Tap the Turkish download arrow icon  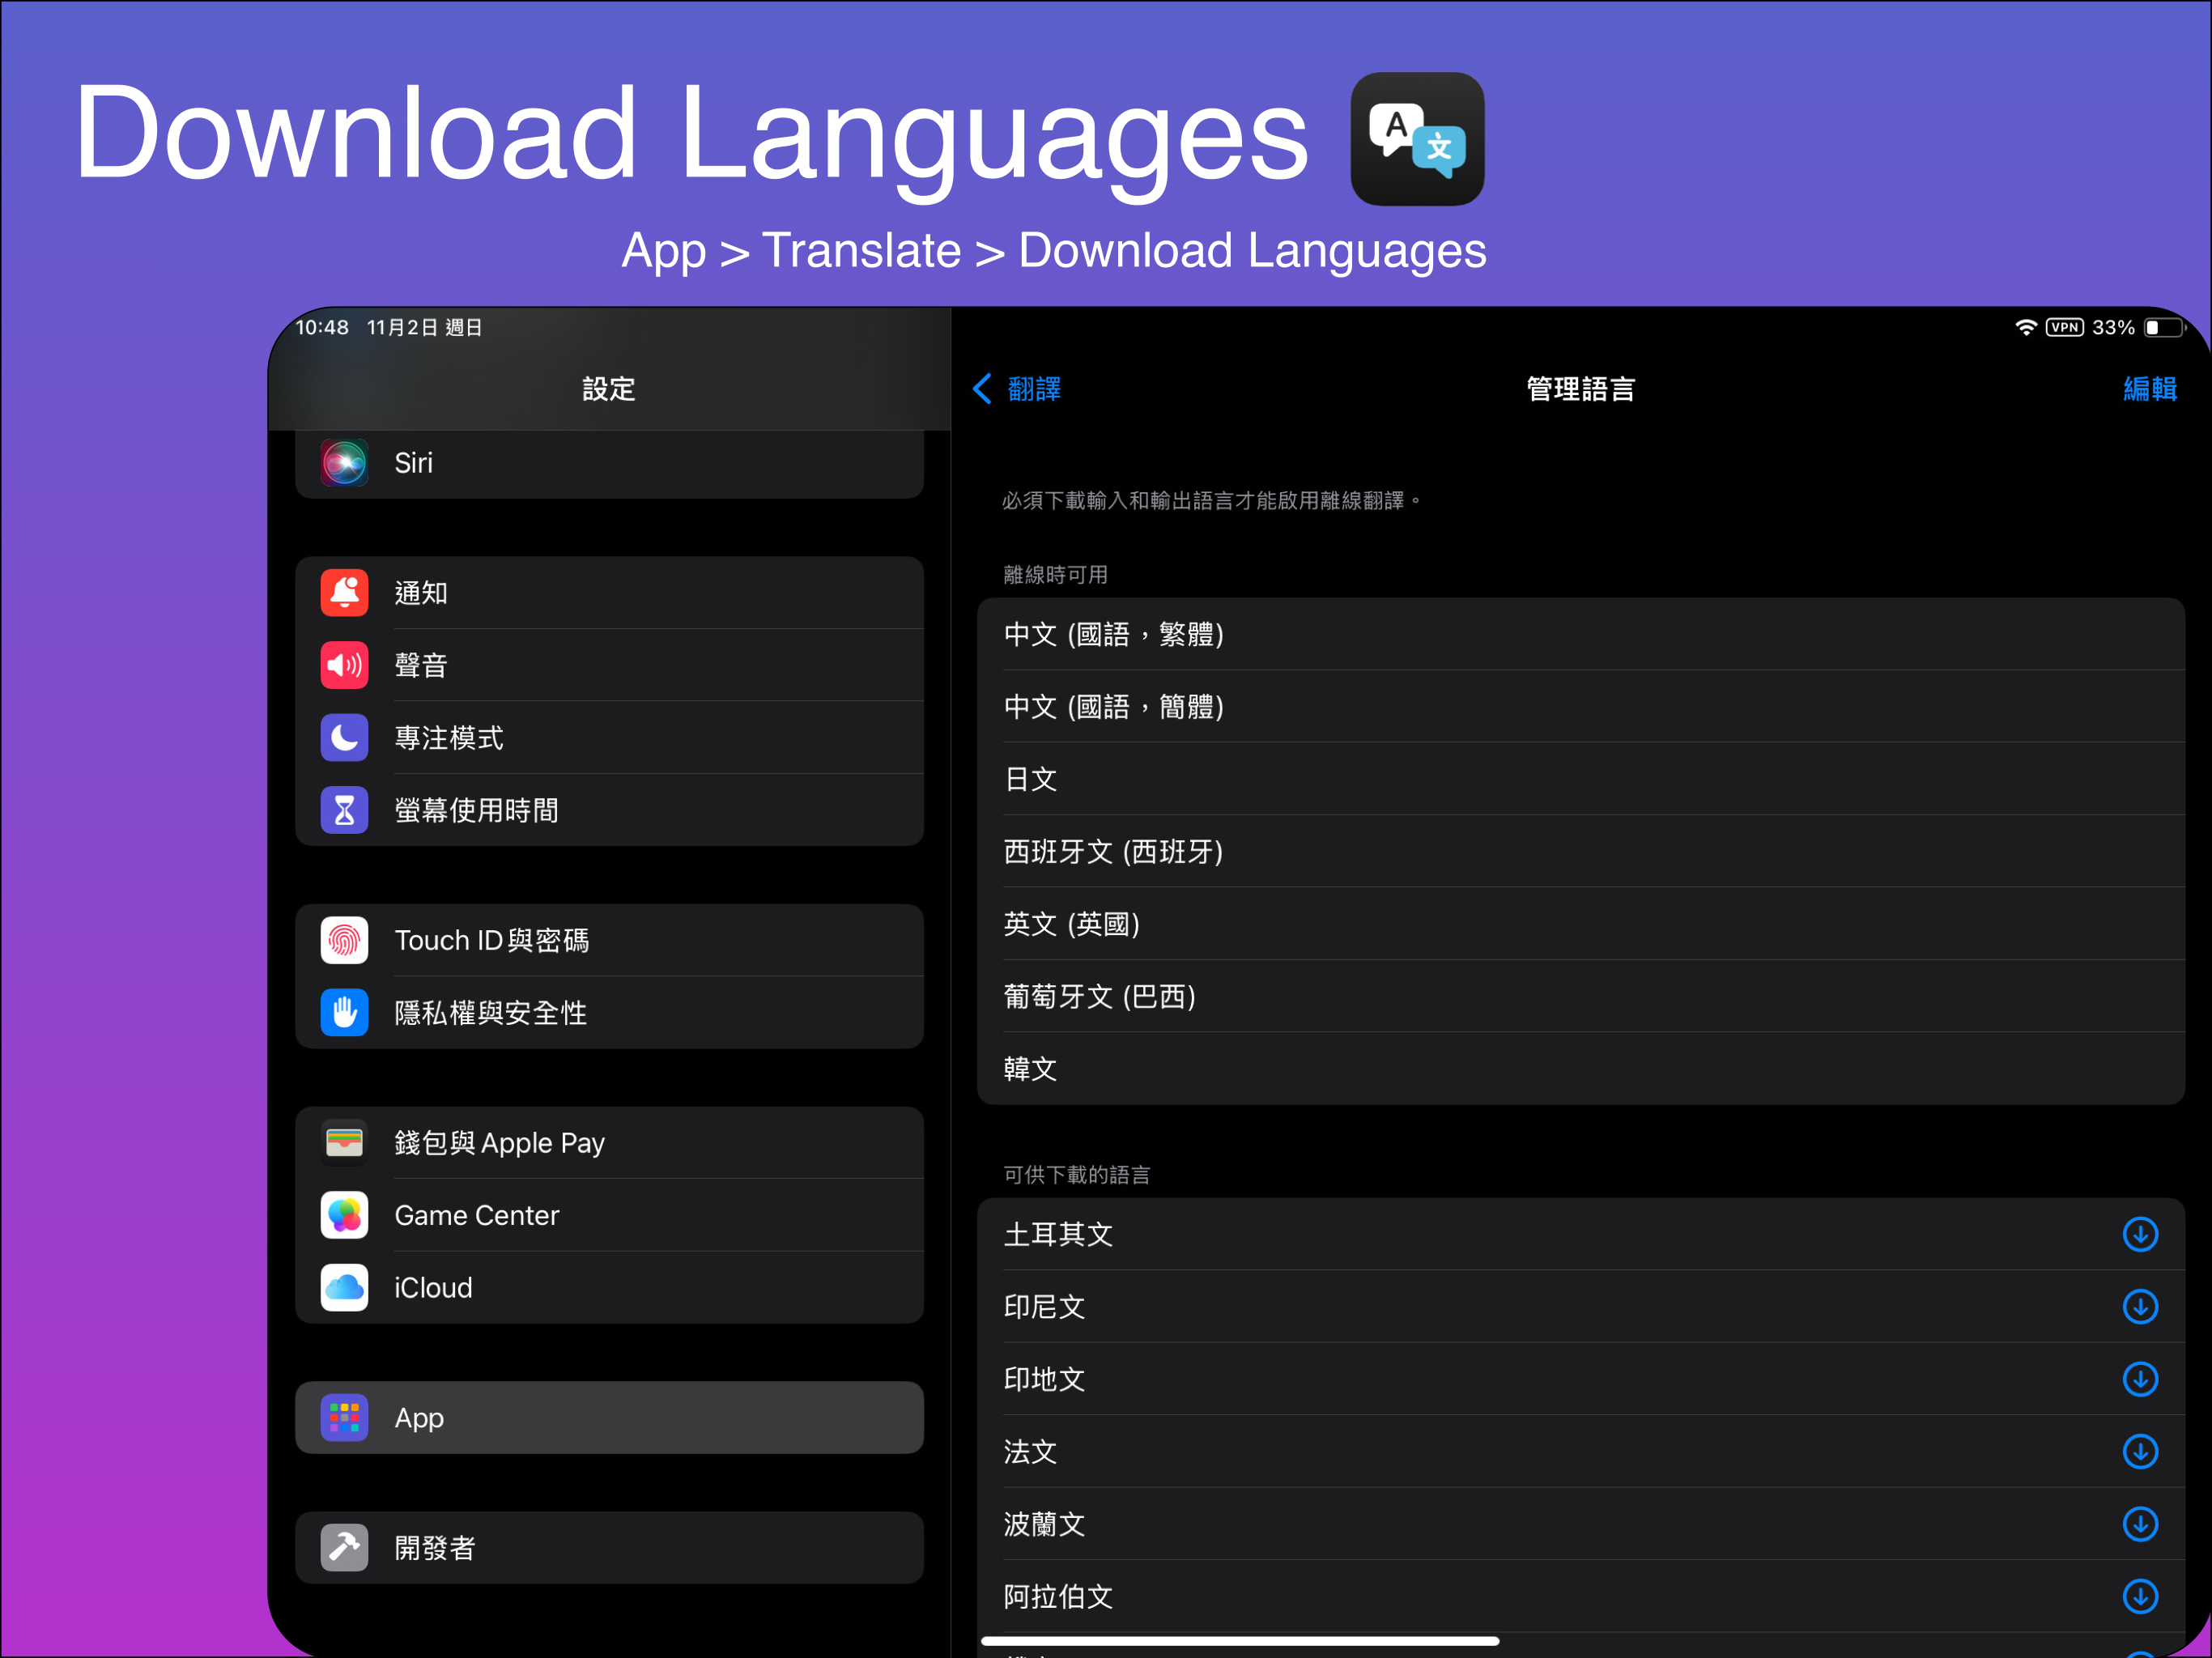[2139, 1234]
